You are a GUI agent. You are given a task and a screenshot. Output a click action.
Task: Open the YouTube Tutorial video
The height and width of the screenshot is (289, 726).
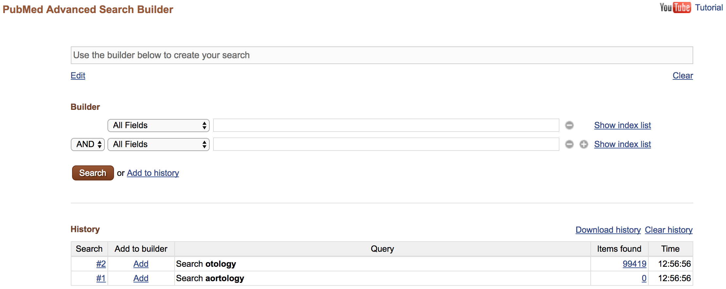pos(709,7)
